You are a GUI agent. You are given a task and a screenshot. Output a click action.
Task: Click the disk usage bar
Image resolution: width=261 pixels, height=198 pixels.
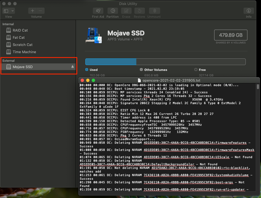pyautogui.click(x=165, y=62)
